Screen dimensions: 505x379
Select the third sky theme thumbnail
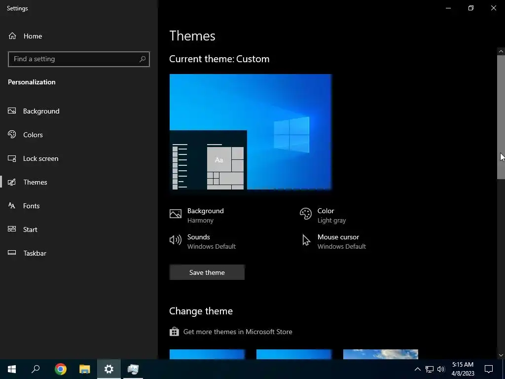(x=381, y=354)
